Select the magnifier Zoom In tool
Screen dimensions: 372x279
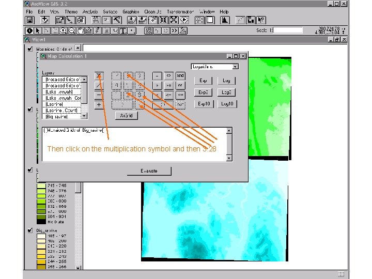(63, 30)
